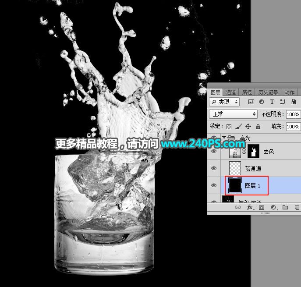Filter layers by type (T) icon
301x287 pixels.
point(272,102)
